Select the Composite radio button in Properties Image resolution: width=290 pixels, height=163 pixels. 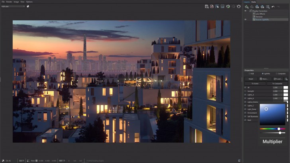point(277,74)
